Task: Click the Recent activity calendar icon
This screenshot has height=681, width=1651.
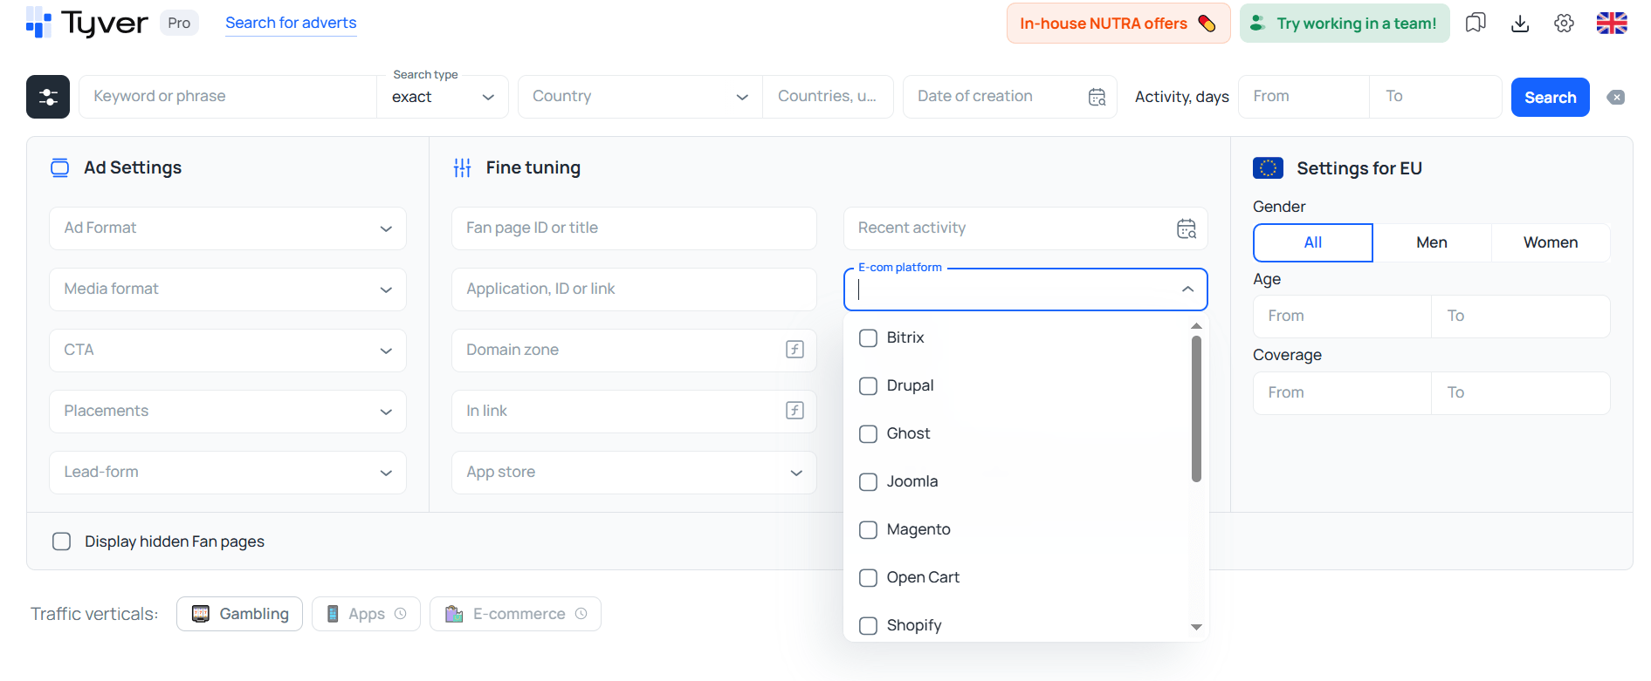Action: point(1187,228)
